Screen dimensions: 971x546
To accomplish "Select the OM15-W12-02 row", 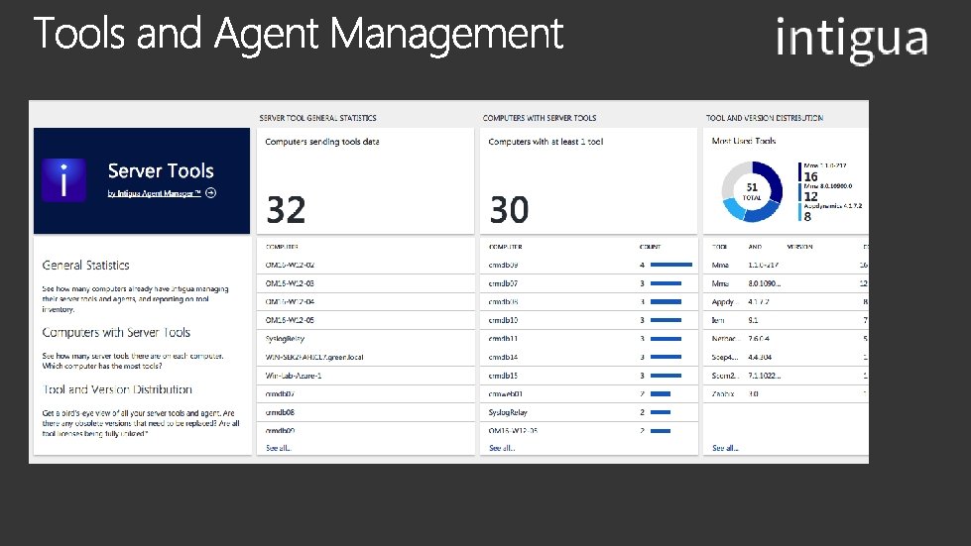I will (x=365, y=265).
